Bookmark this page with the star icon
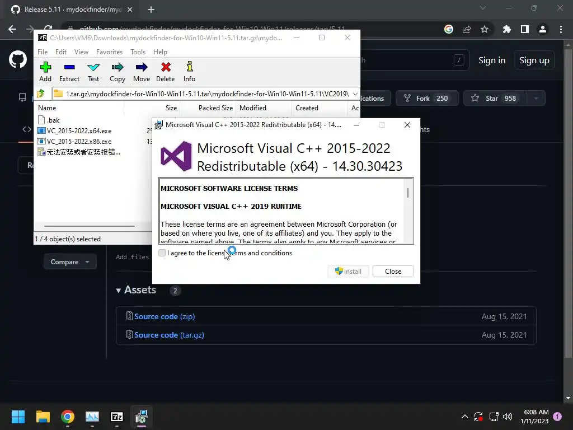The width and height of the screenshot is (573, 430). click(484, 29)
